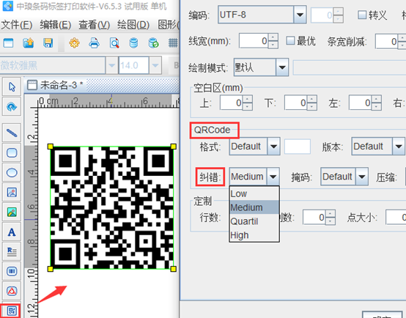Click the 定制 columns count field
The height and width of the screenshot is (318, 406).
click(x=314, y=218)
